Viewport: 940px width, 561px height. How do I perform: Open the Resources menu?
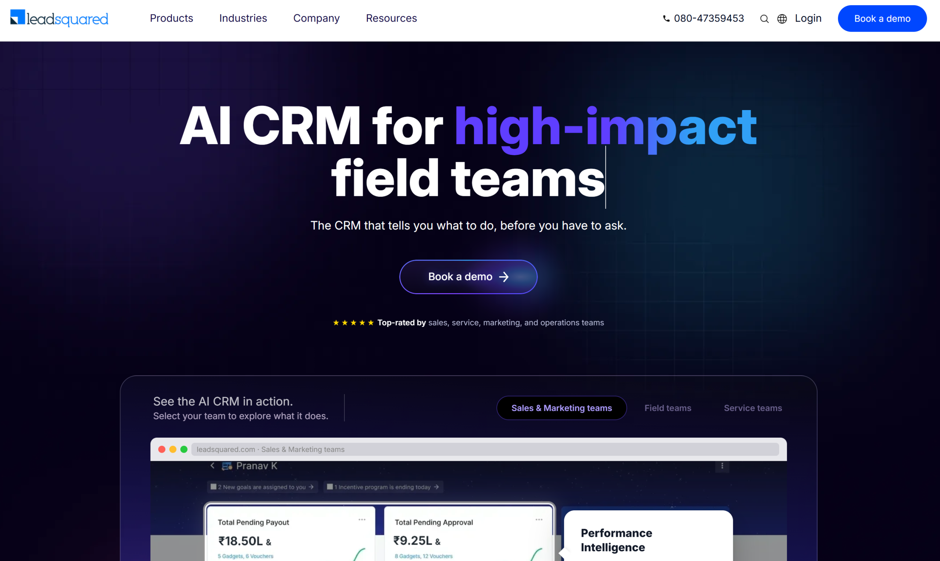(391, 18)
